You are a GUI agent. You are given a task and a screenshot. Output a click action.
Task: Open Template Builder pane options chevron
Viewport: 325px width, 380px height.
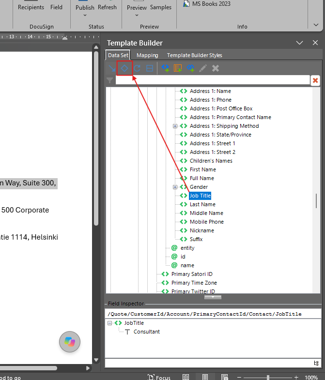pyautogui.click(x=299, y=43)
